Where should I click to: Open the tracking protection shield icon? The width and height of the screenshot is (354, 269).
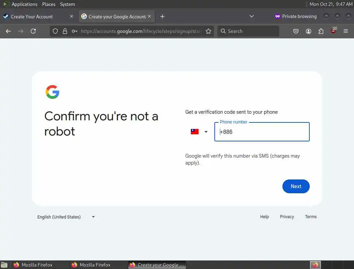pyautogui.click(x=55, y=31)
